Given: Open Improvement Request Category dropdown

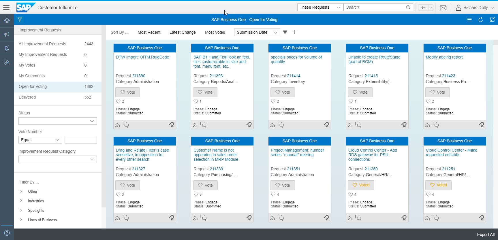Looking at the screenshot, I should (x=58, y=159).
